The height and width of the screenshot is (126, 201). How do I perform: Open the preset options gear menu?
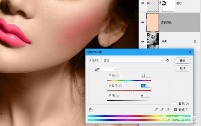(x=168, y=60)
